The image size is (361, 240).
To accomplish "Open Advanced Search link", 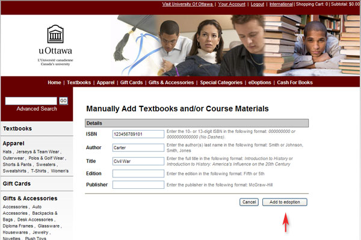I will coord(37,109).
